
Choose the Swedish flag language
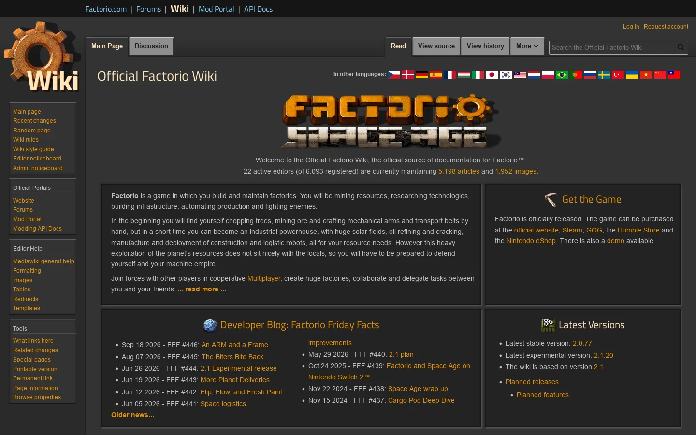pyautogui.click(x=604, y=74)
